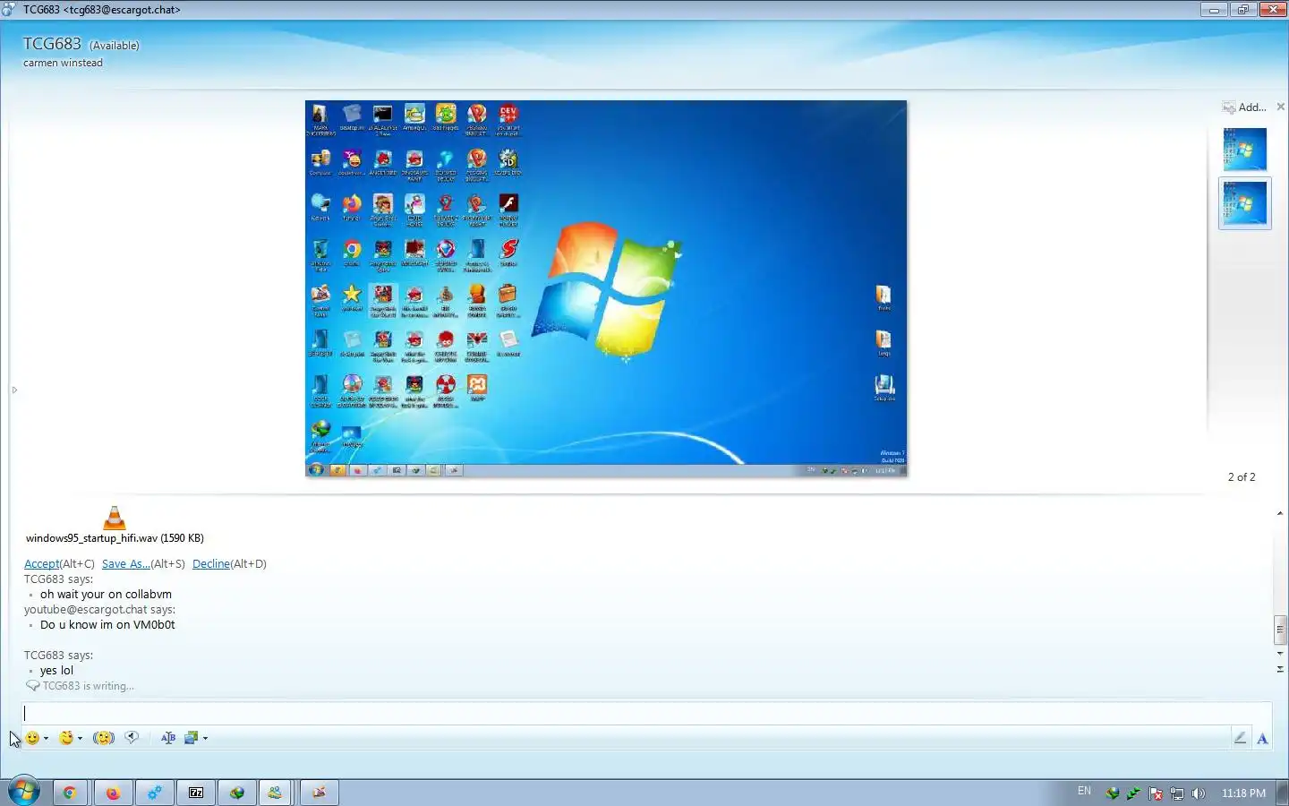Click the 'carmen winstead' personal message
This screenshot has height=806, width=1289.
63,63
